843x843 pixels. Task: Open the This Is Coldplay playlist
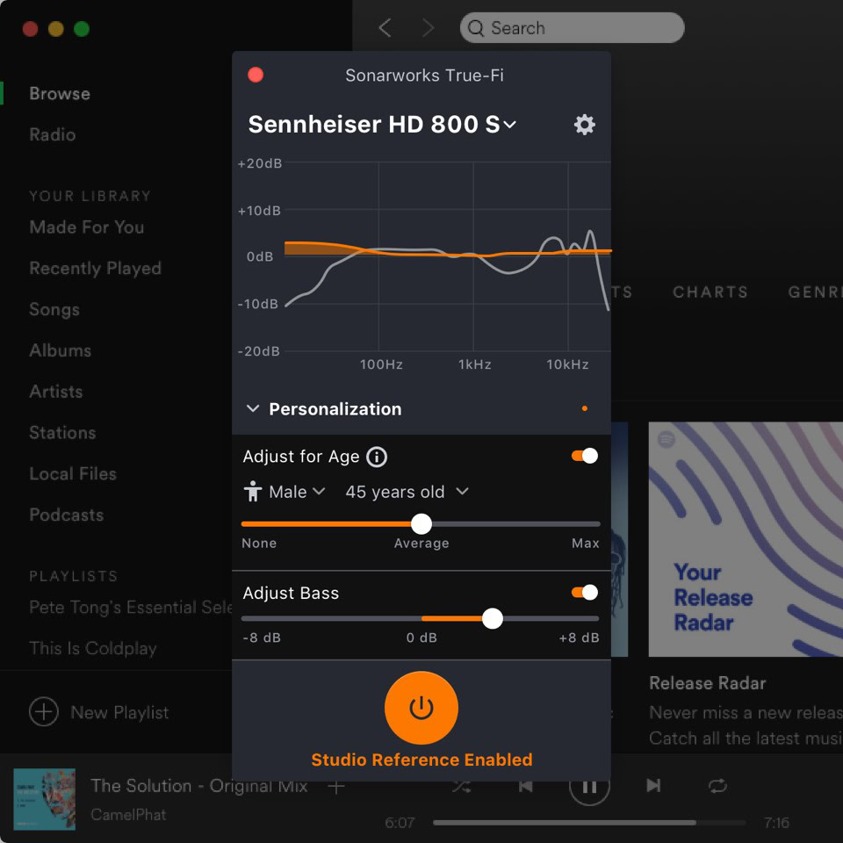(x=92, y=648)
